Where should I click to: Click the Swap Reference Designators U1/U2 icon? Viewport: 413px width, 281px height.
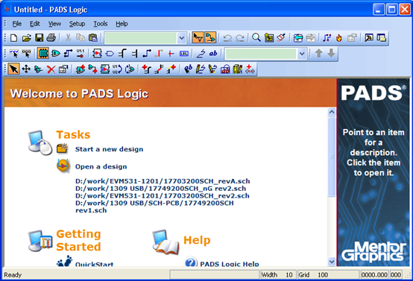pyautogui.click(x=117, y=69)
